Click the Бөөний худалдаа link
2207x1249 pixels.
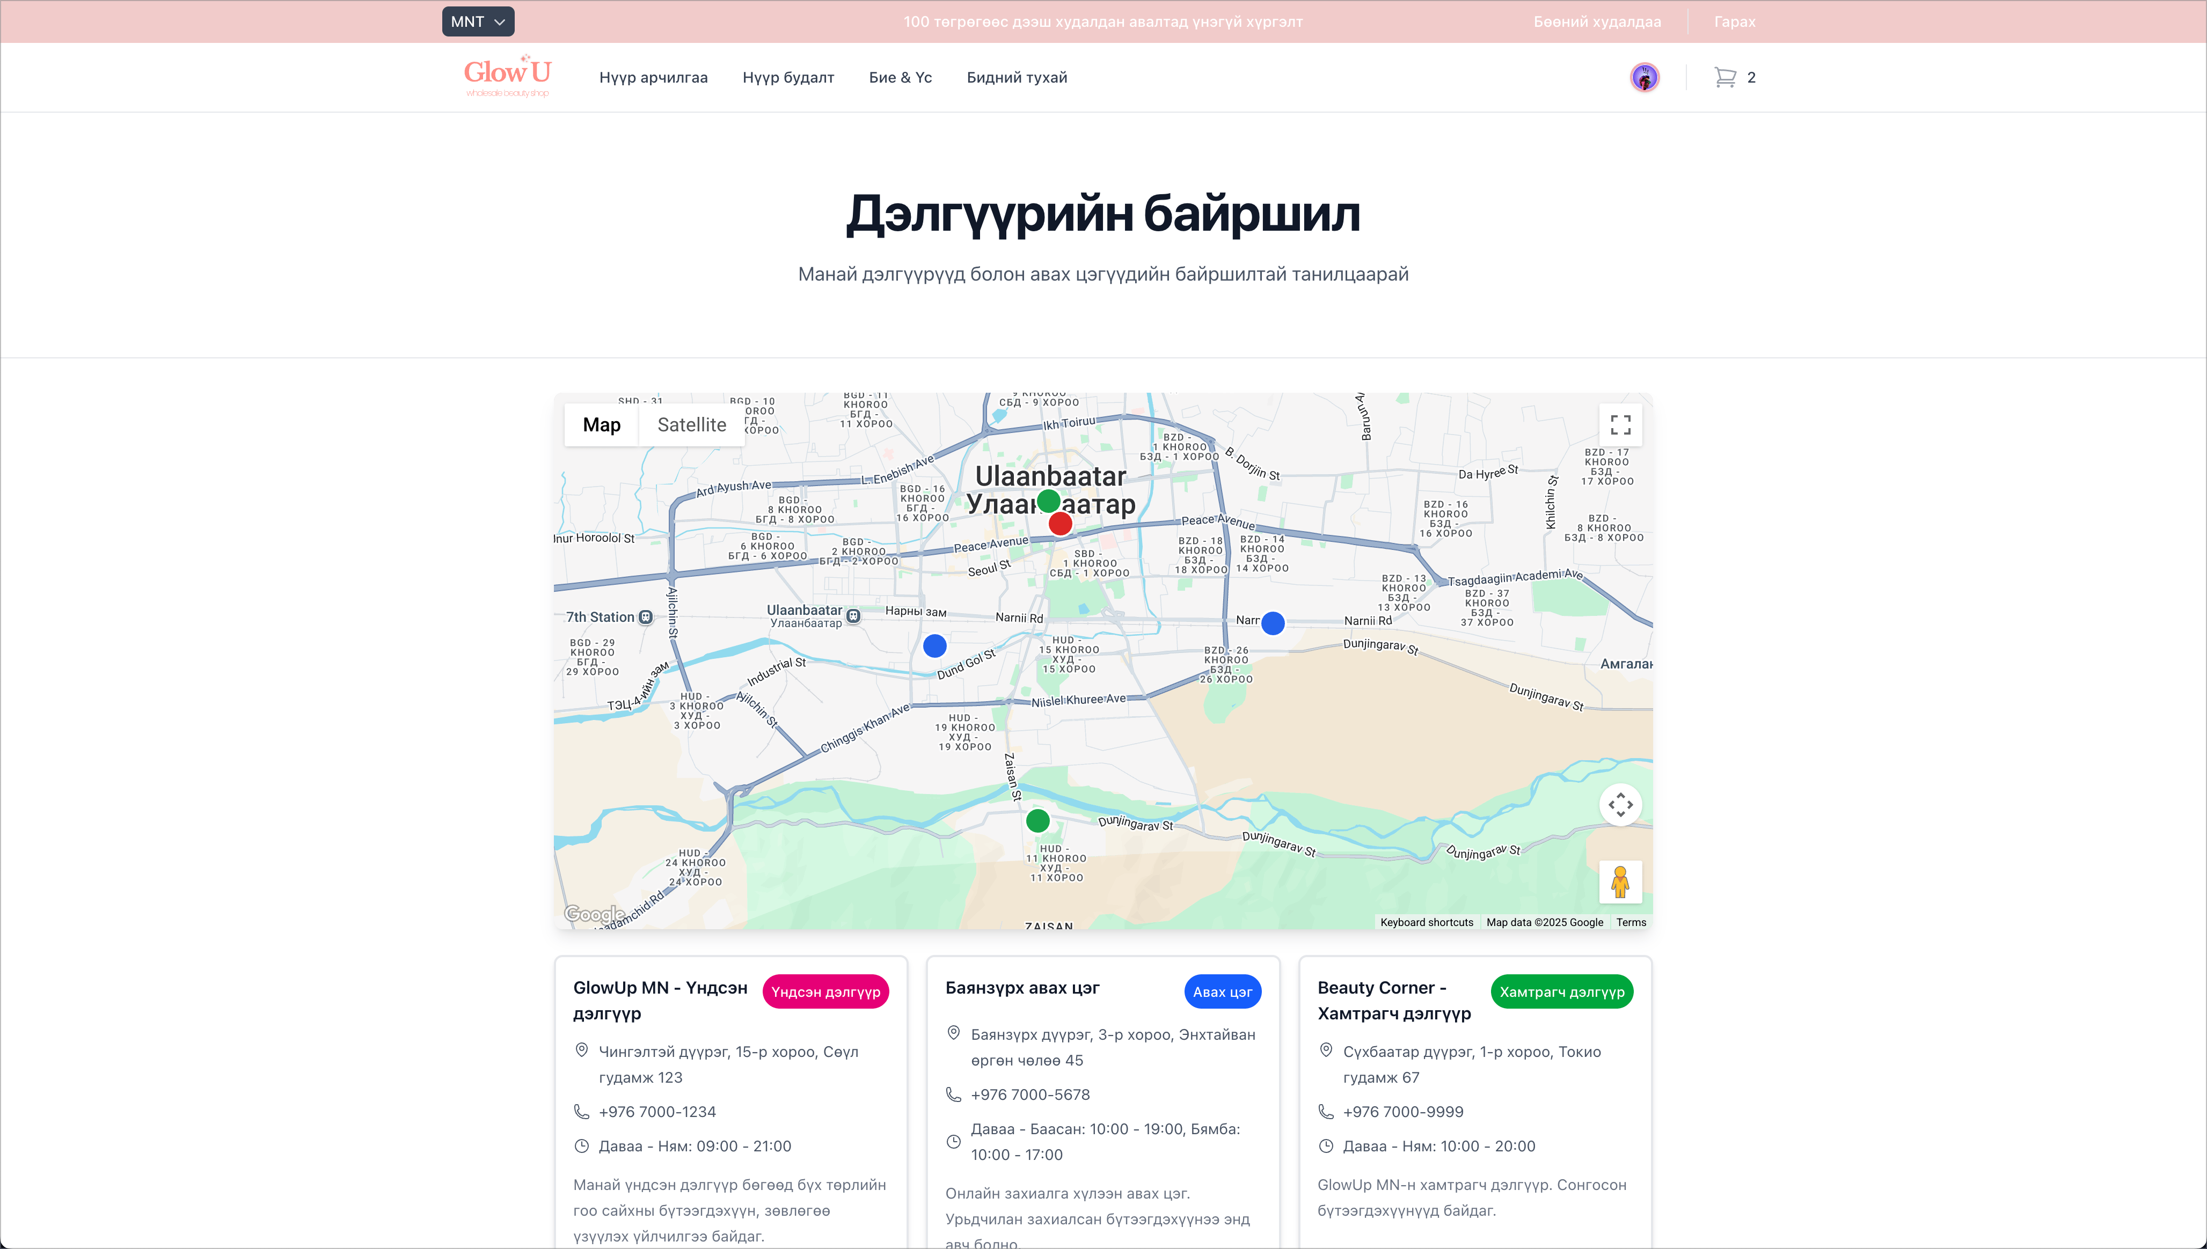1597,21
